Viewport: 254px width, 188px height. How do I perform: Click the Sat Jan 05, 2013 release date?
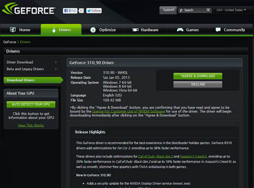116,78
